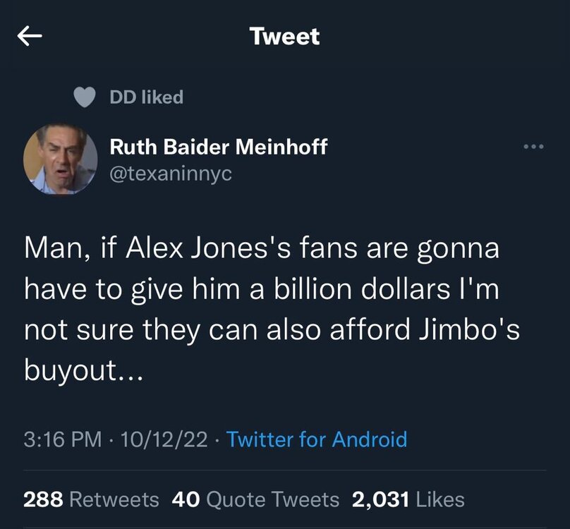Image resolution: width=570 pixels, height=529 pixels.
Task: View the 288 Retweets list
Action: 92,500
